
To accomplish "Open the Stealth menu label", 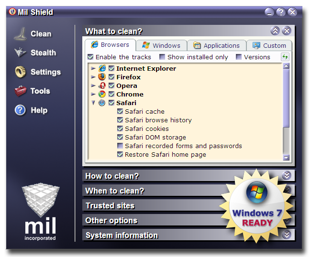I will [x=44, y=53].
